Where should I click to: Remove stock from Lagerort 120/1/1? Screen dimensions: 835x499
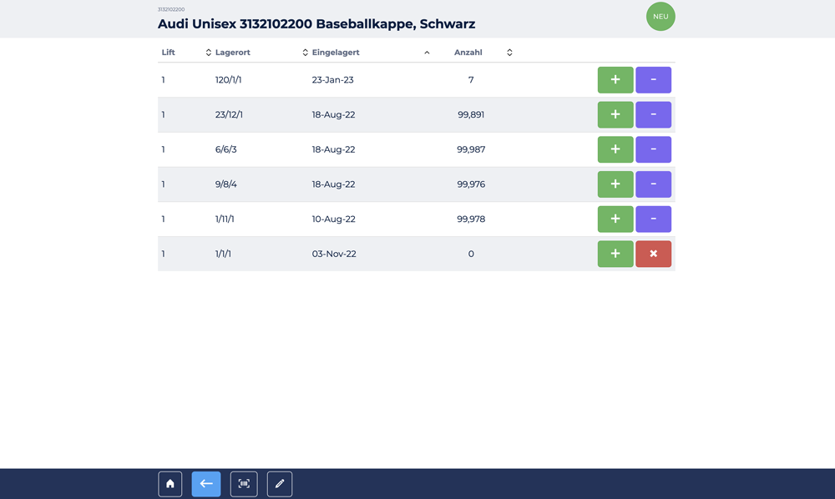[653, 80]
